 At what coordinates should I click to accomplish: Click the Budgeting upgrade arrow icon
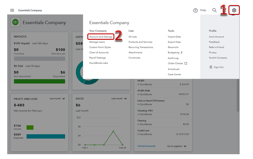point(182,52)
